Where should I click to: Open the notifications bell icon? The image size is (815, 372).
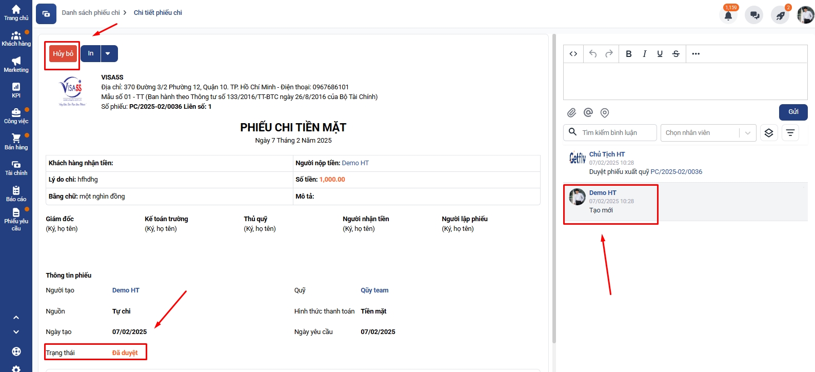coord(728,15)
